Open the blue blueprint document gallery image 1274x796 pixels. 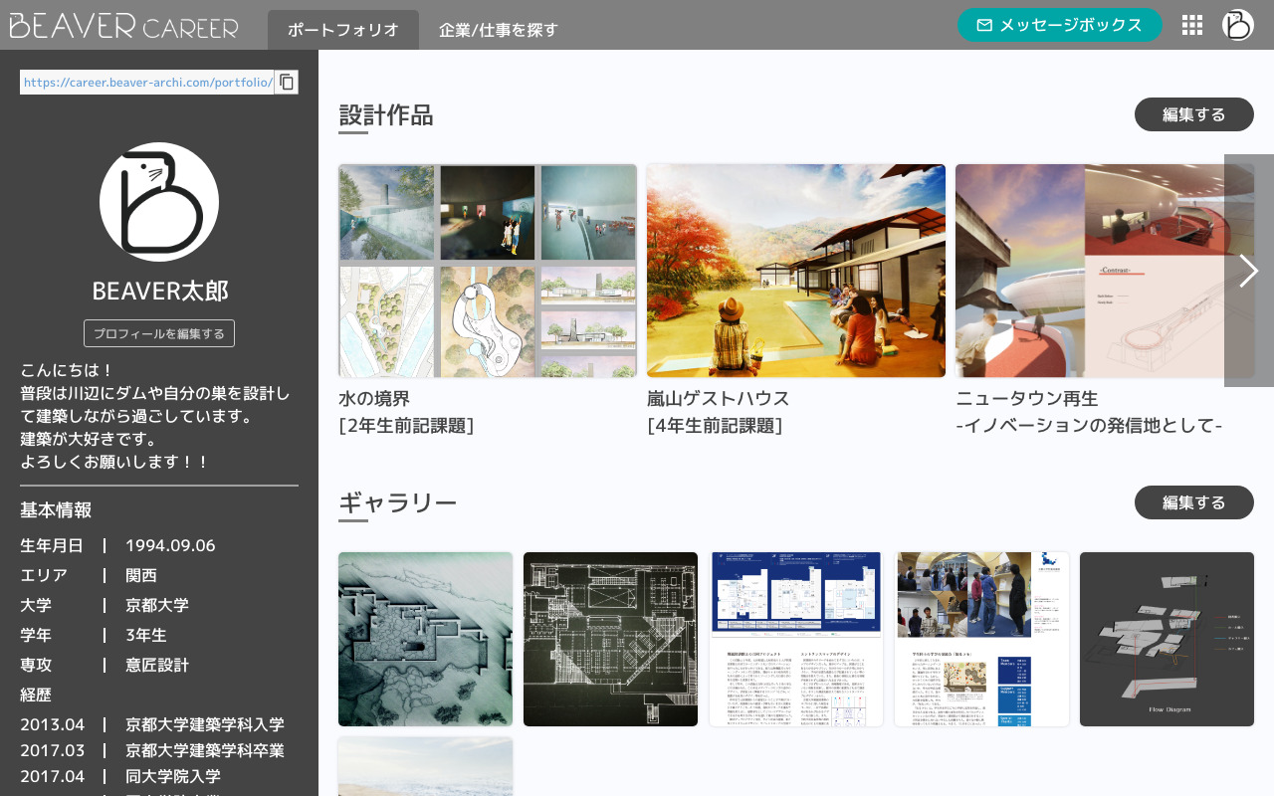click(x=796, y=639)
